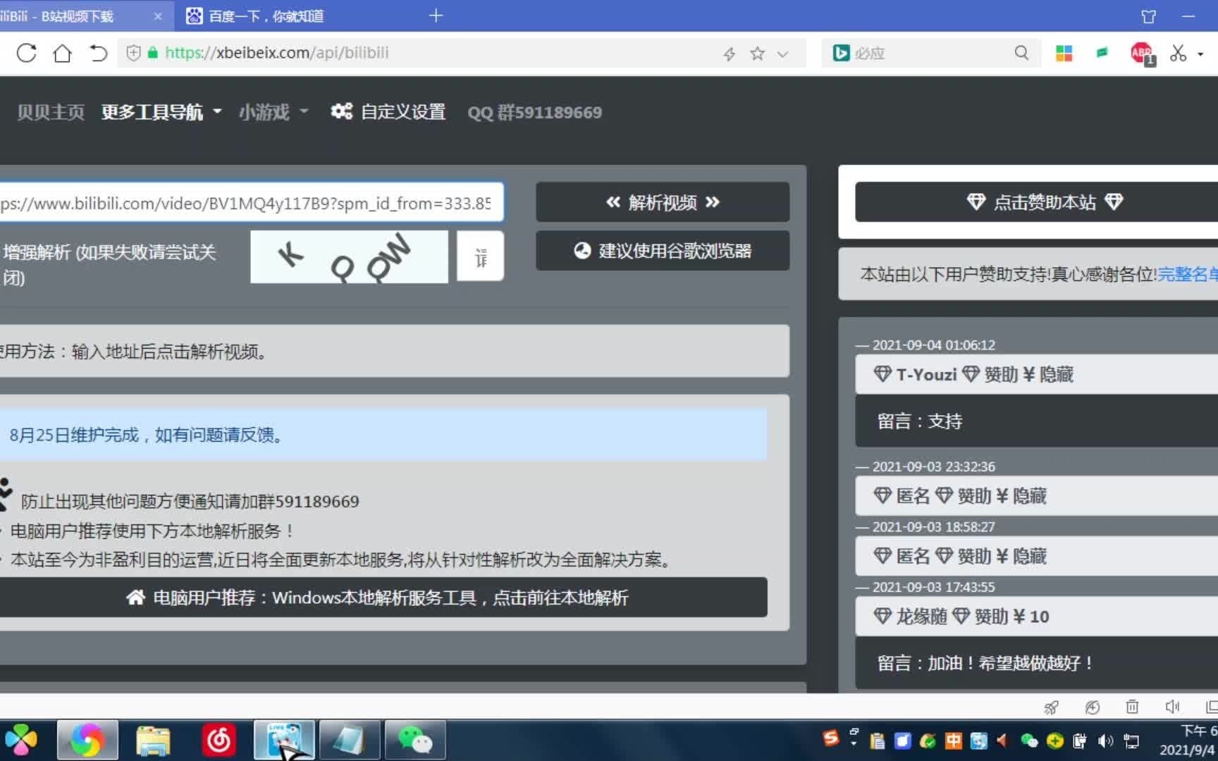The height and width of the screenshot is (761, 1218).
Task: Open a new browser tab
Action: (x=436, y=16)
